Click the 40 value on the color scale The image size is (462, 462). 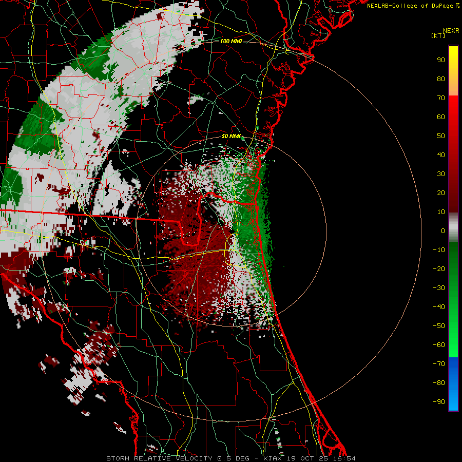click(441, 155)
